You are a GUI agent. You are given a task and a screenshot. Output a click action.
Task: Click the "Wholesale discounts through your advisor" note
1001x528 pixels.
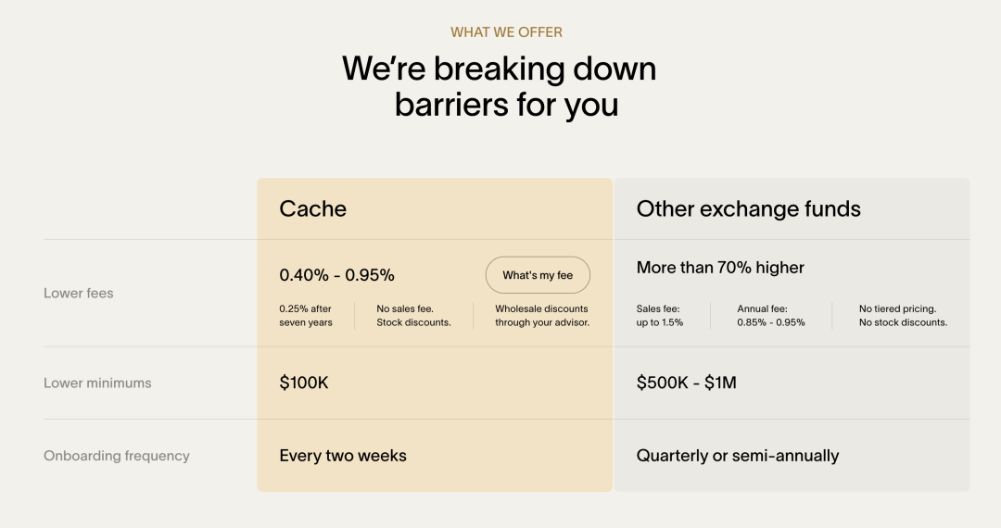pos(542,316)
